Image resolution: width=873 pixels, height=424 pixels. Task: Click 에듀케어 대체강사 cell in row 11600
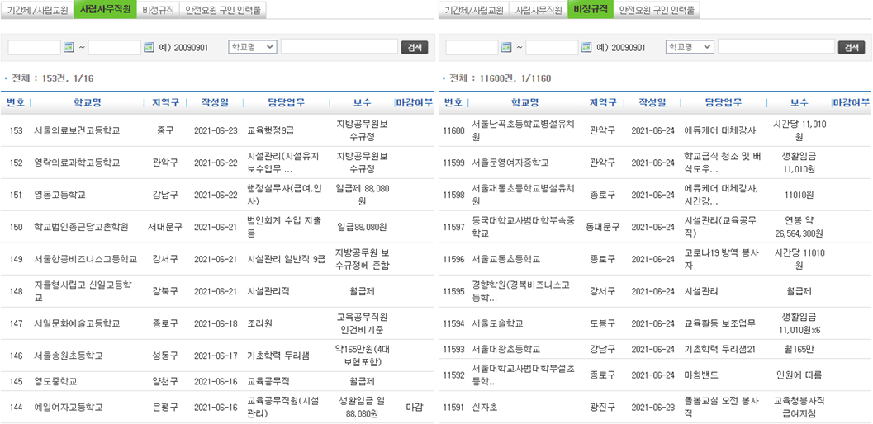pos(720,131)
